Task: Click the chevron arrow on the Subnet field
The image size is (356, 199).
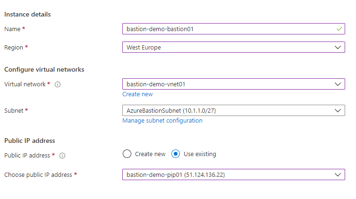Action: pos(338,111)
